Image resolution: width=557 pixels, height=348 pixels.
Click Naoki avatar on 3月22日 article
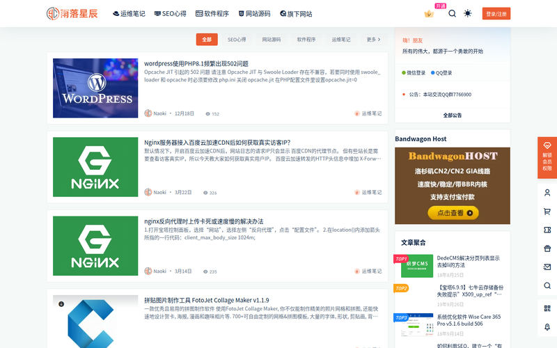(148, 192)
